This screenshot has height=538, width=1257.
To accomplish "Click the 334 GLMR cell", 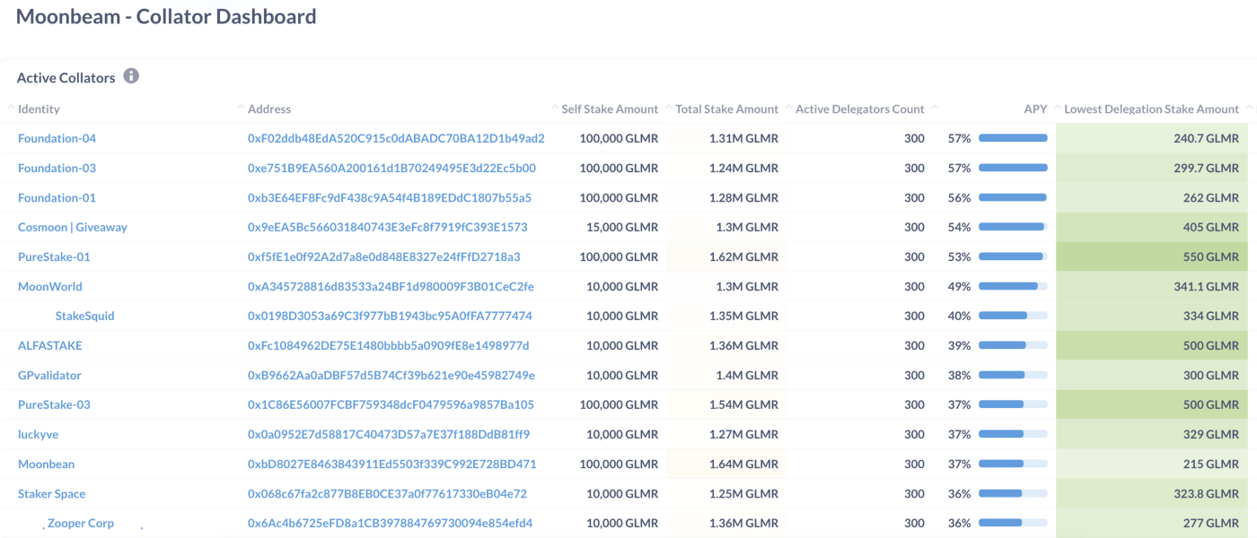I will pos(1152,316).
